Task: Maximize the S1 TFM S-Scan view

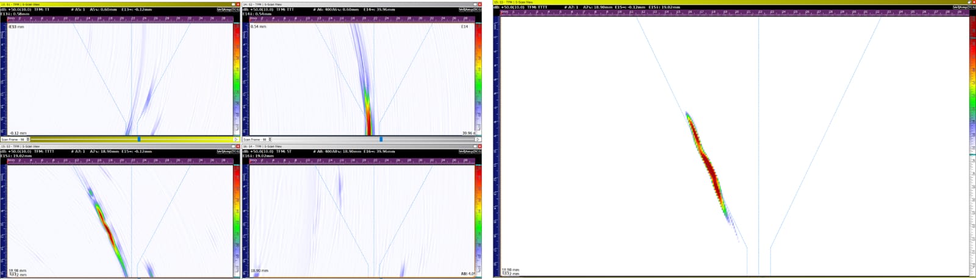Action: pyautogui.click(x=234, y=4)
